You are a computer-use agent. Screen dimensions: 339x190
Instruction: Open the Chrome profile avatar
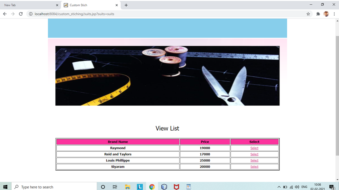coord(326,14)
